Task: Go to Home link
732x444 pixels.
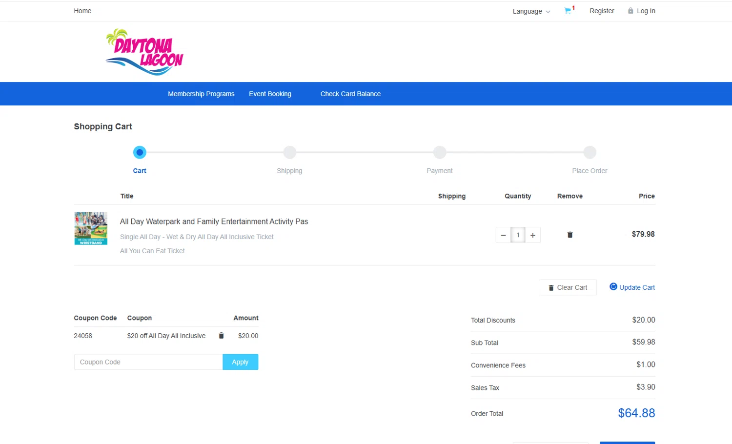Action: (82, 11)
